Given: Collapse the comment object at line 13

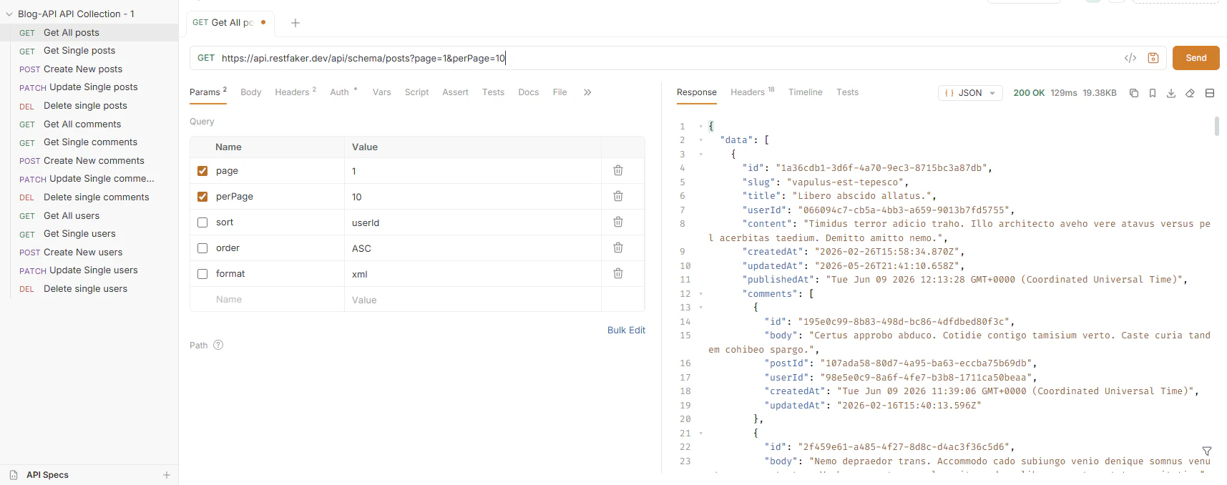Looking at the screenshot, I should coord(700,308).
